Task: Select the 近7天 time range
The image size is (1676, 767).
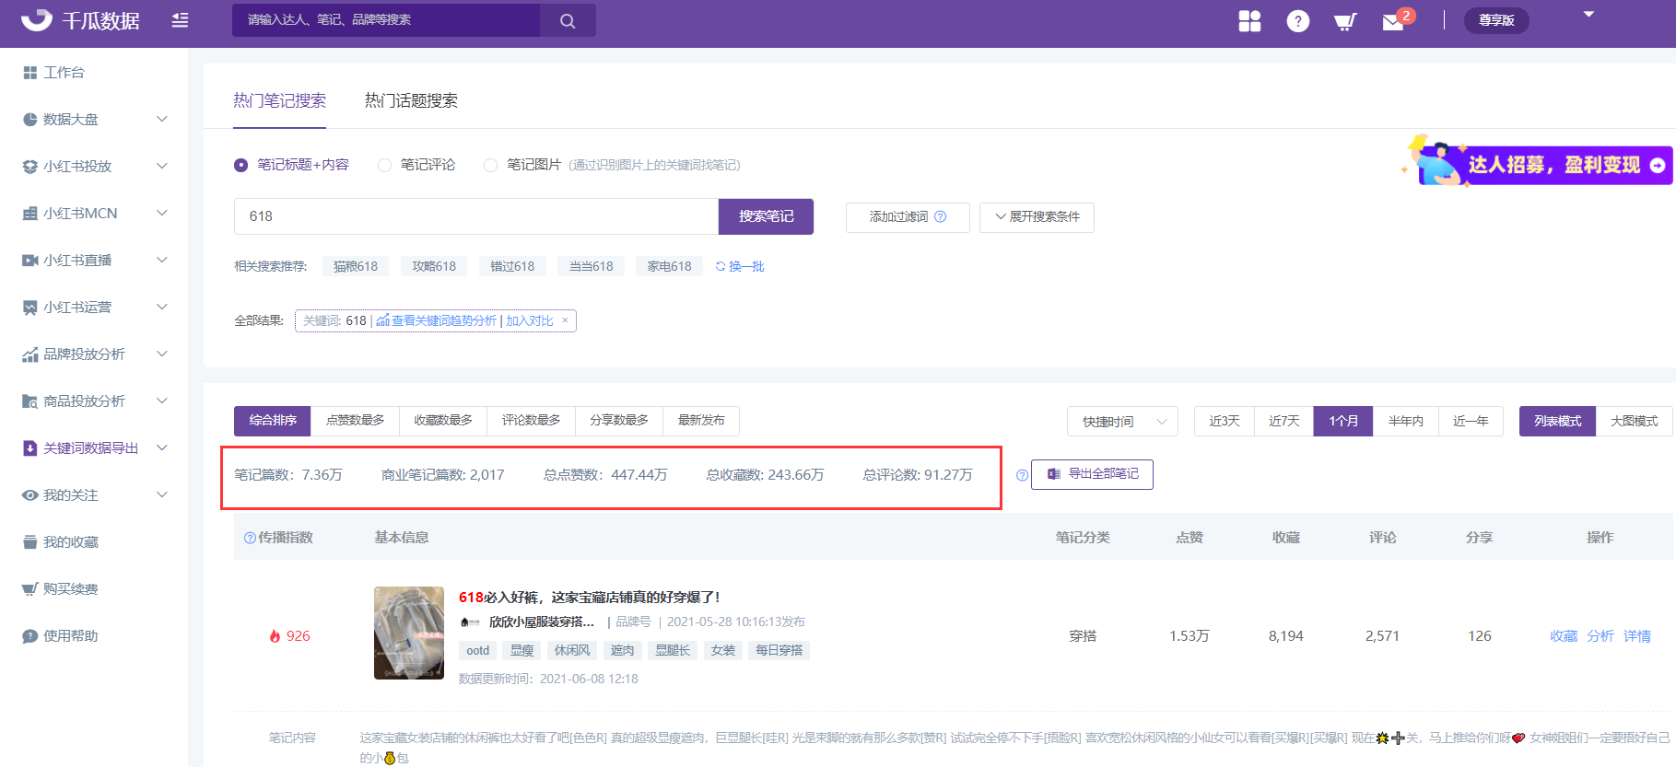Action: click(x=1284, y=421)
